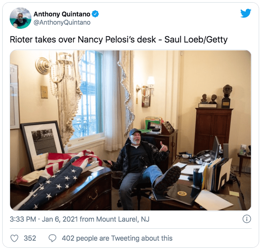Like the tweet with the heart icon

pyautogui.click(x=14, y=238)
